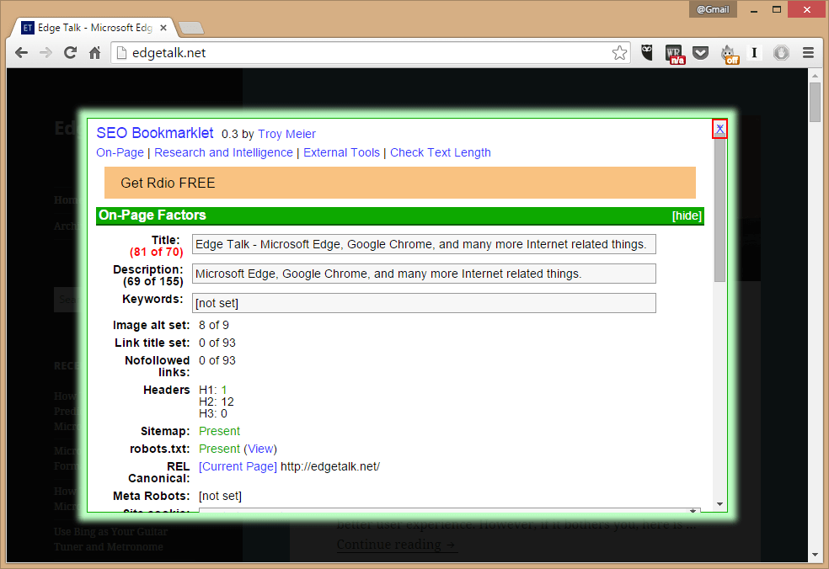Open the owl (Hootsuite) extension icon
This screenshot has width=829, height=569.
pos(647,53)
